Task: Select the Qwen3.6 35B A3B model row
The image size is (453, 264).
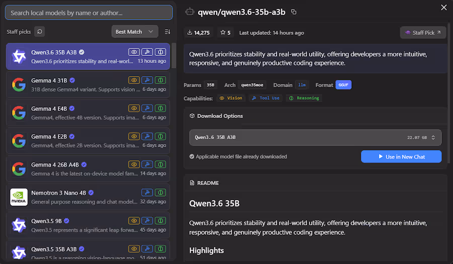Action: point(88,56)
